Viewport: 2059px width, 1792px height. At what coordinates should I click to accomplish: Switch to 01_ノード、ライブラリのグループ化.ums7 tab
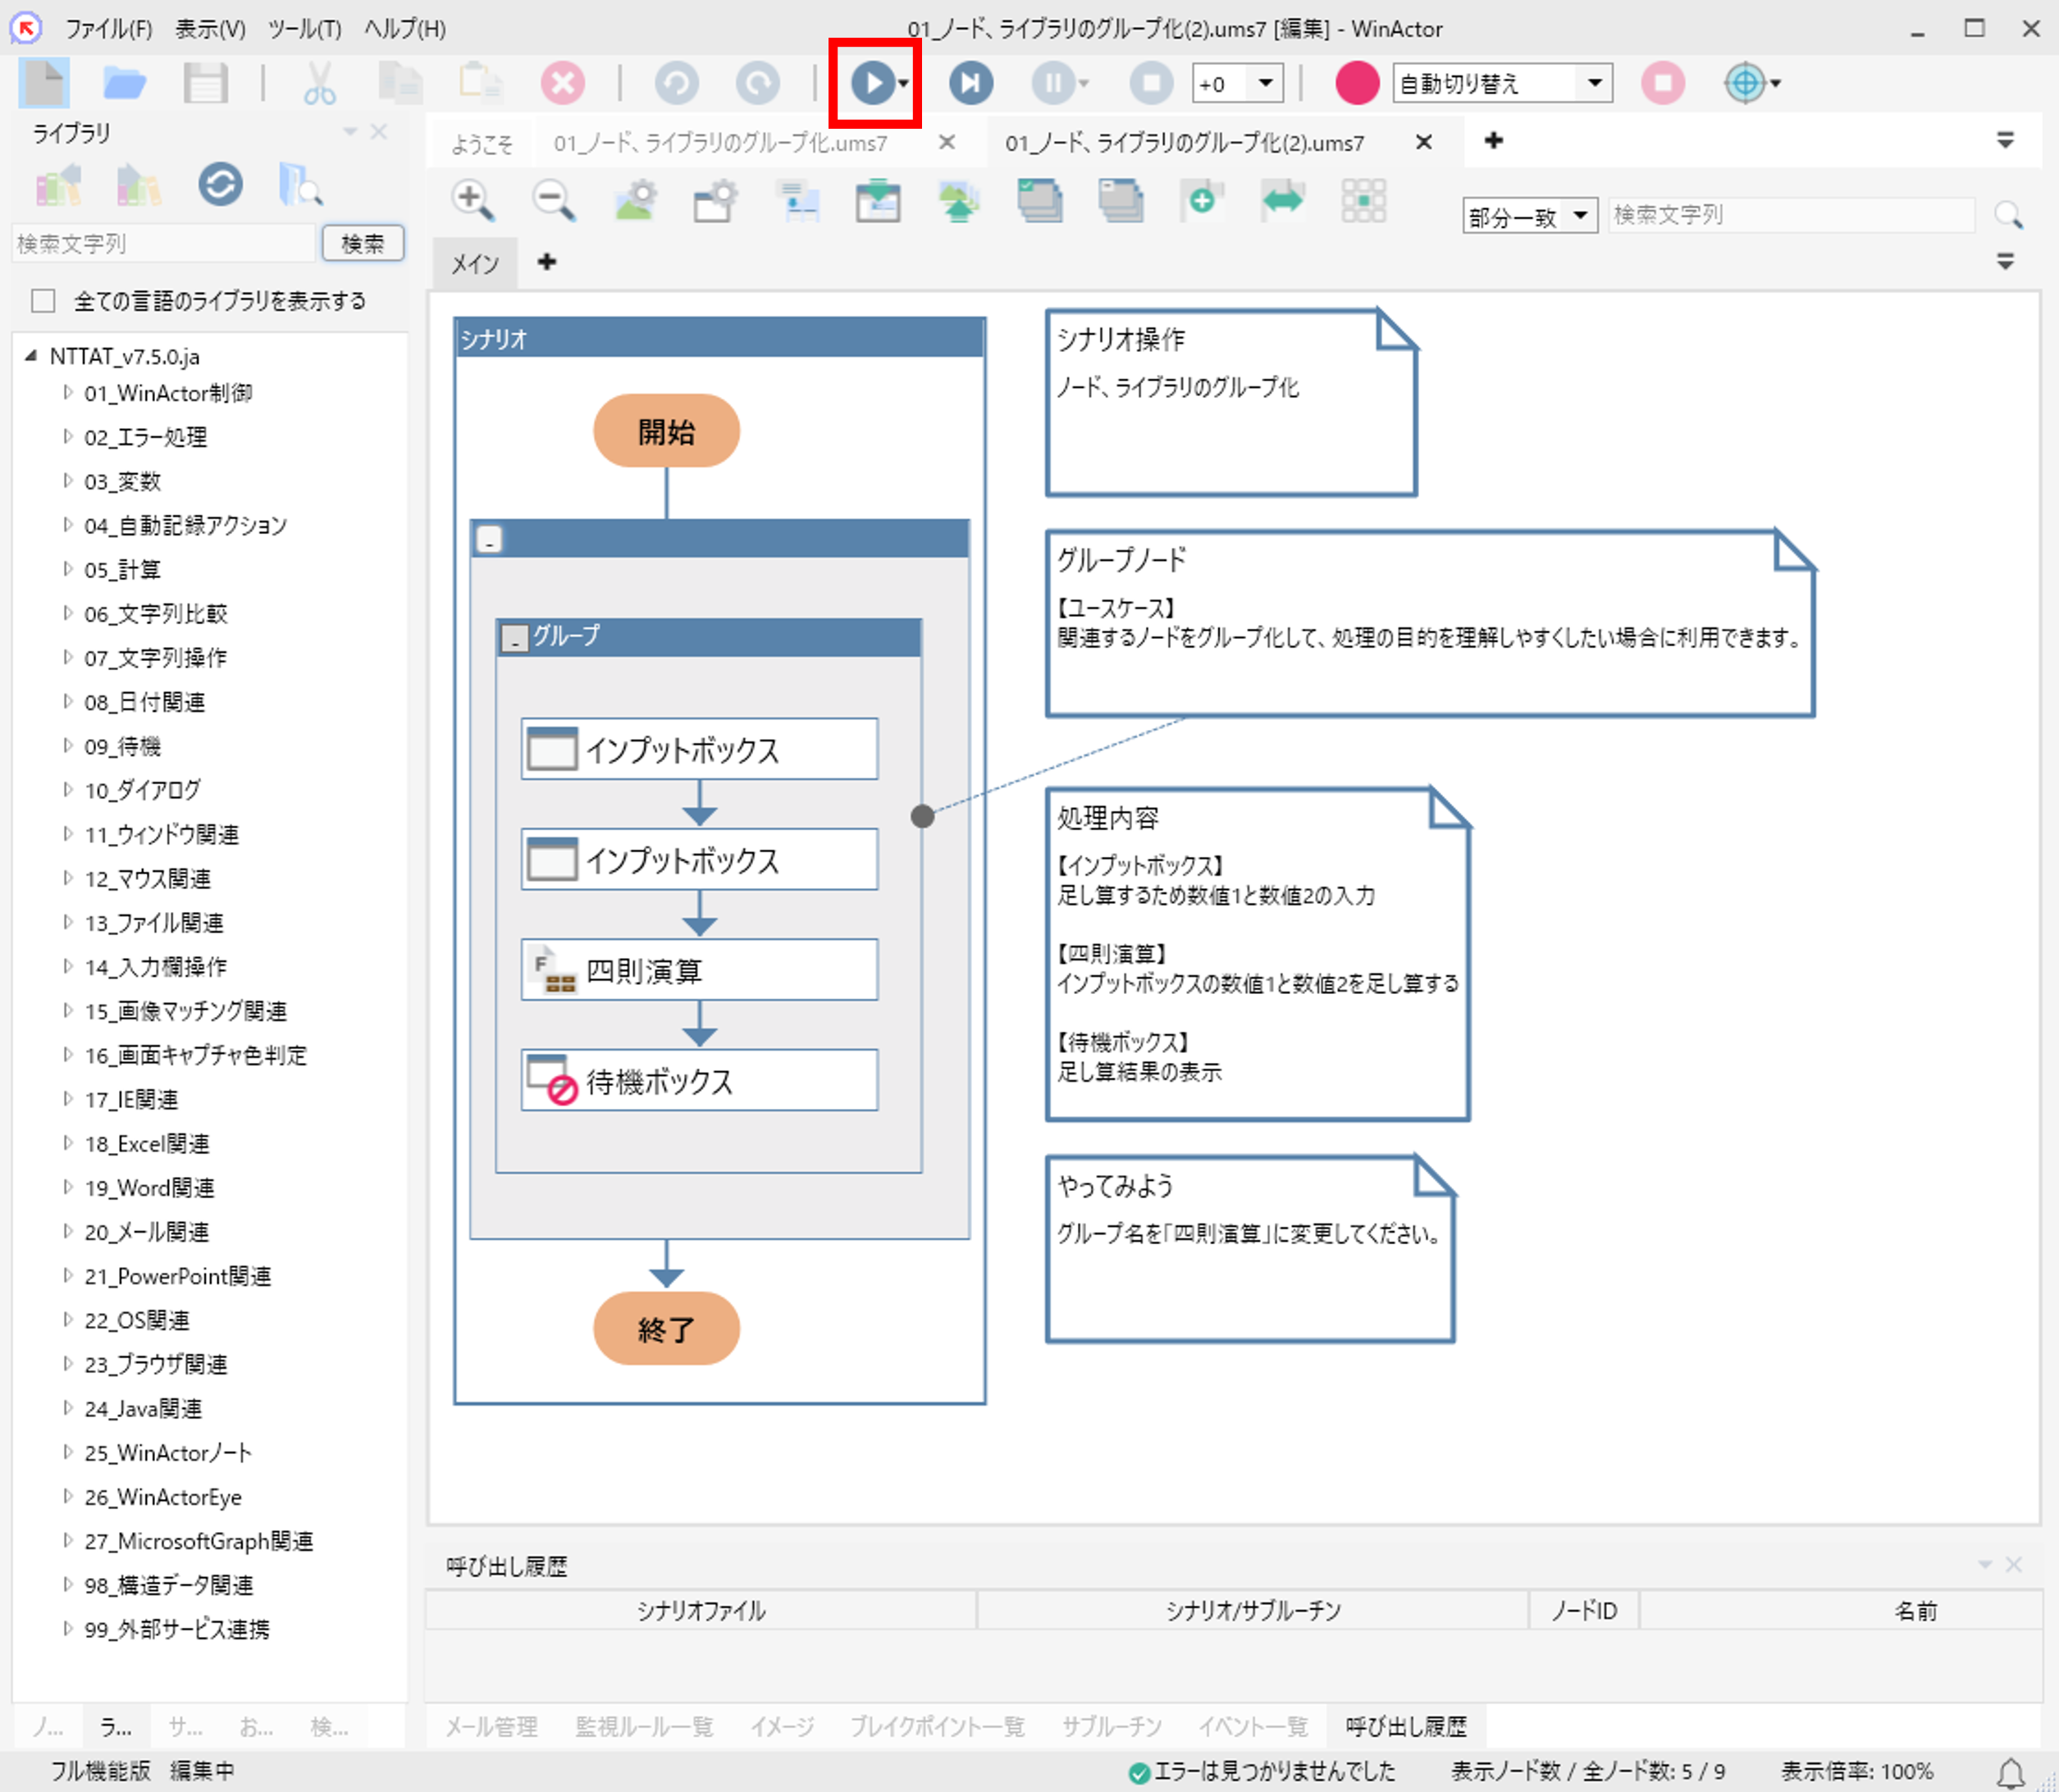[x=720, y=143]
